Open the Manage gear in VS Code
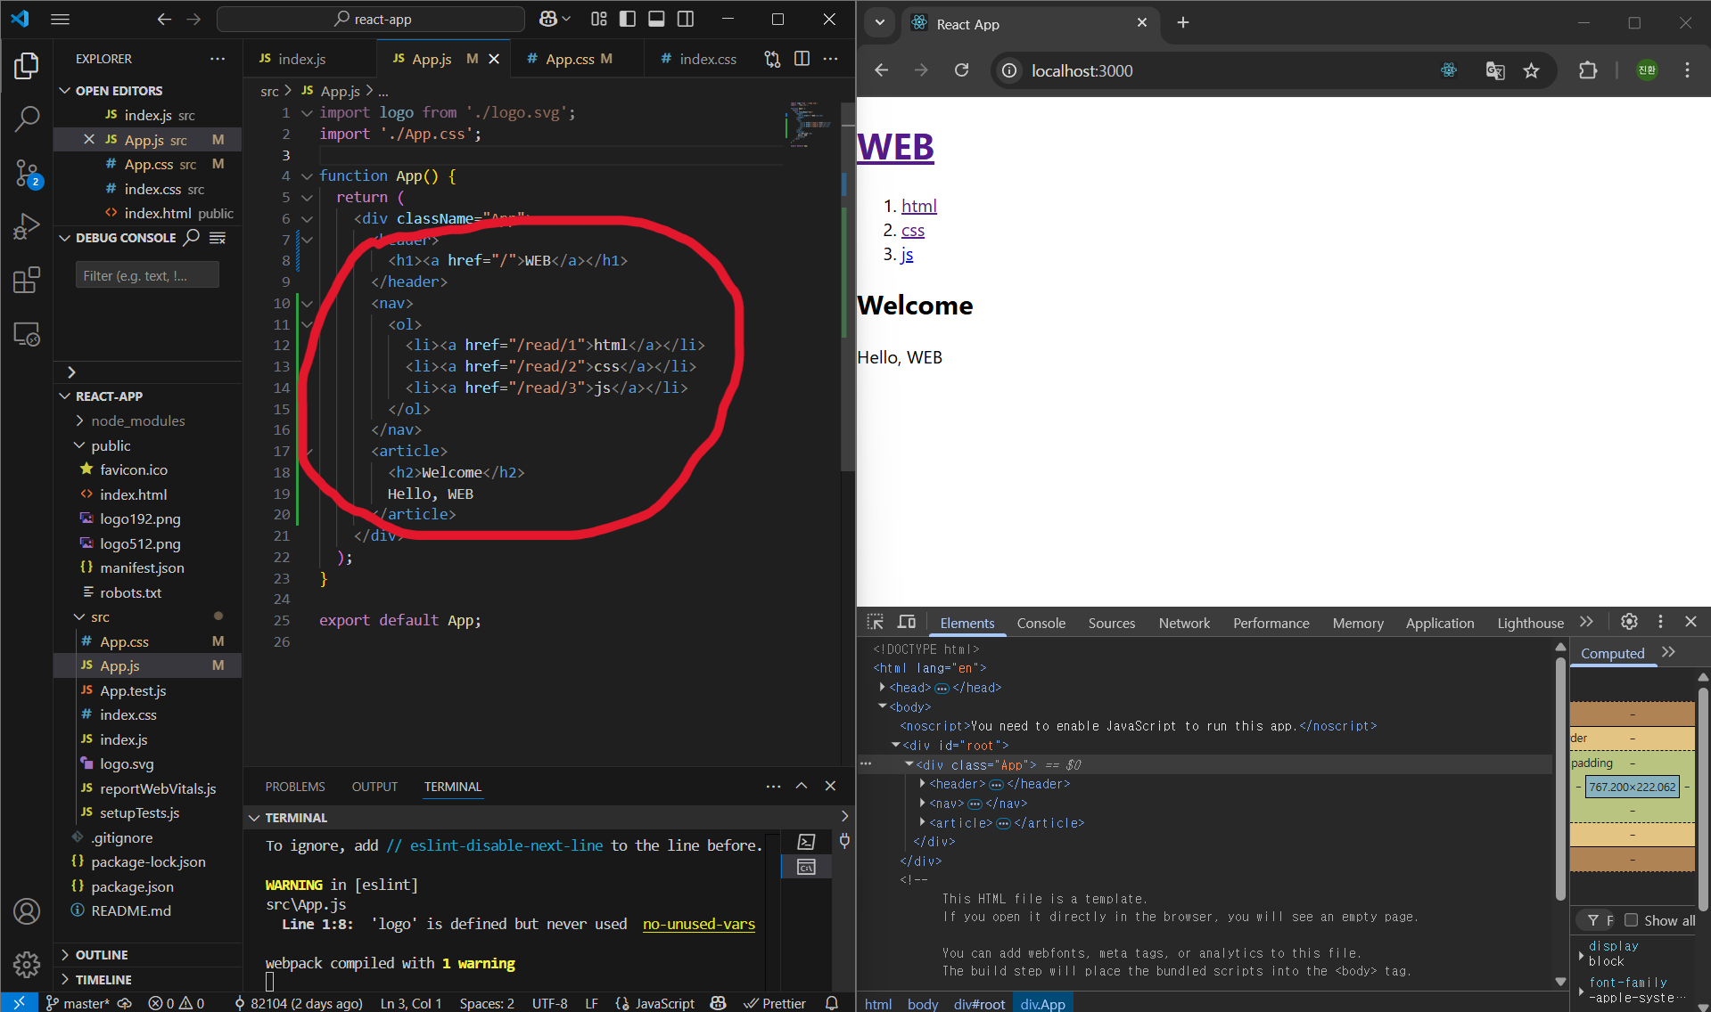 tap(27, 964)
